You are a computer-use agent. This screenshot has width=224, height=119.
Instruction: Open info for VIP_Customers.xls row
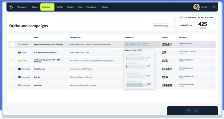click(x=213, y=69)
